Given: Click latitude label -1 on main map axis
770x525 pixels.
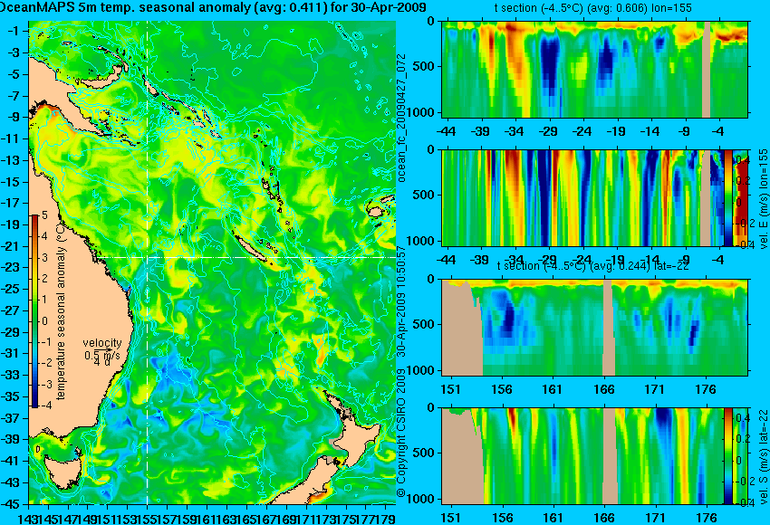Looking at the screenshot, I should click(14, 31).
